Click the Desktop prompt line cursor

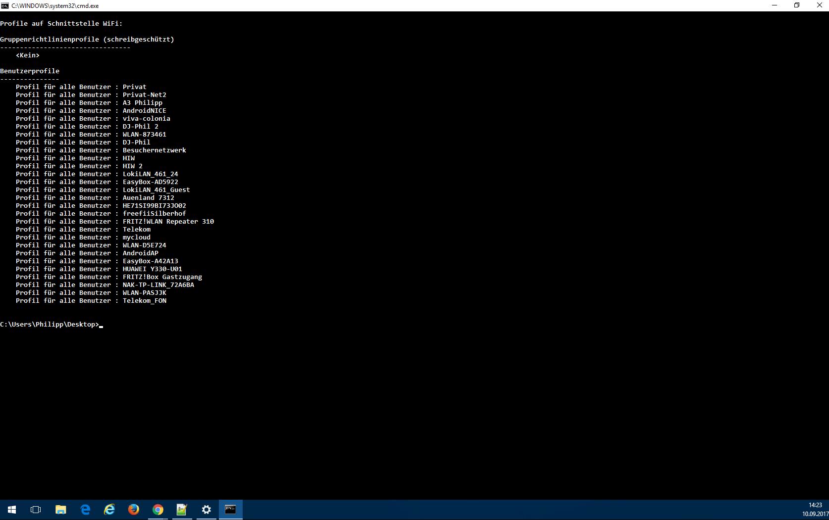[101, 325]
